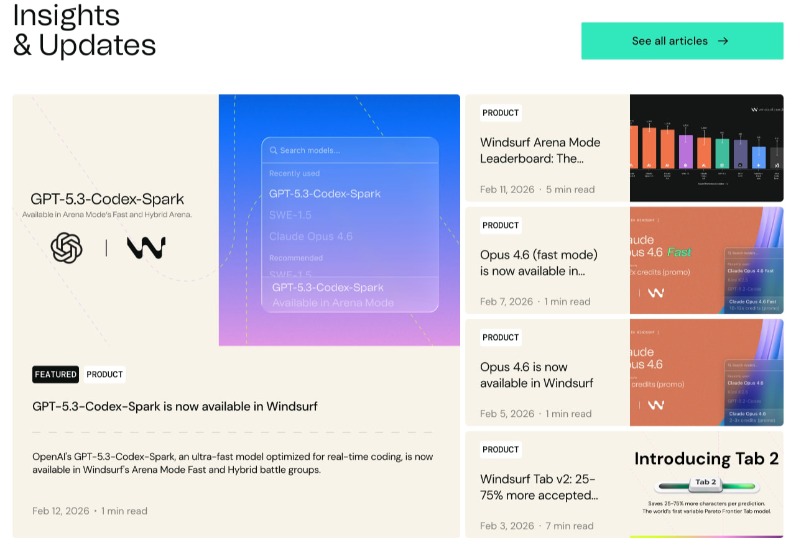Select PRODUCT tag on Windsurf Tab v2 card
The width and height of the screenshot is (796, 538).
[x=501, y=450]
